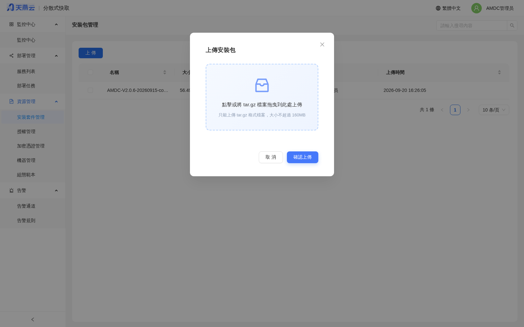Click the 部署管理 share icon in the sidebar
The image size is (524, 327).
click(11, 56)
